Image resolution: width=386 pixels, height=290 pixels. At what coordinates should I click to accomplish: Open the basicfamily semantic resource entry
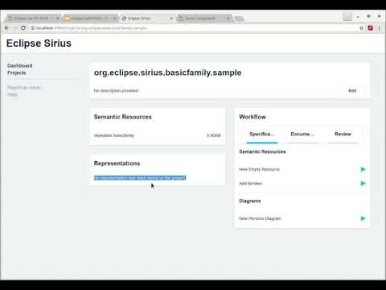tap(158, 135)
